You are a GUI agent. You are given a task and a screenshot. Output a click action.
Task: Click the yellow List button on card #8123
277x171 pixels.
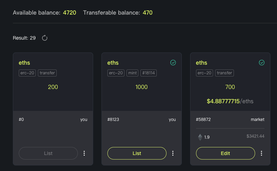tap(137, 153)
